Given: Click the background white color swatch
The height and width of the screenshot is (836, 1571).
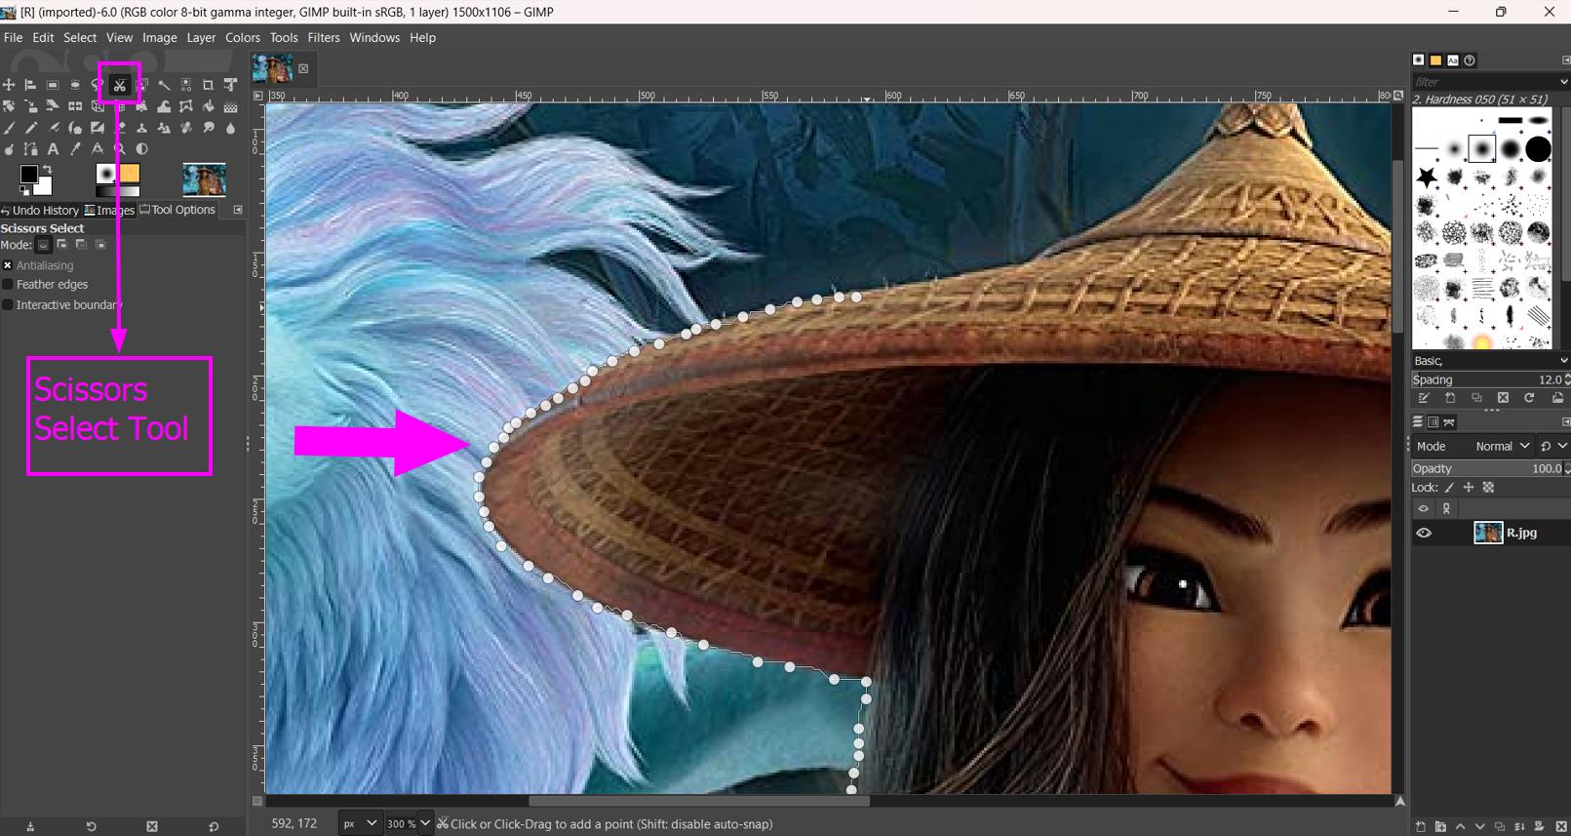Looking at the screenshot, I should click(x=45, y=187).
